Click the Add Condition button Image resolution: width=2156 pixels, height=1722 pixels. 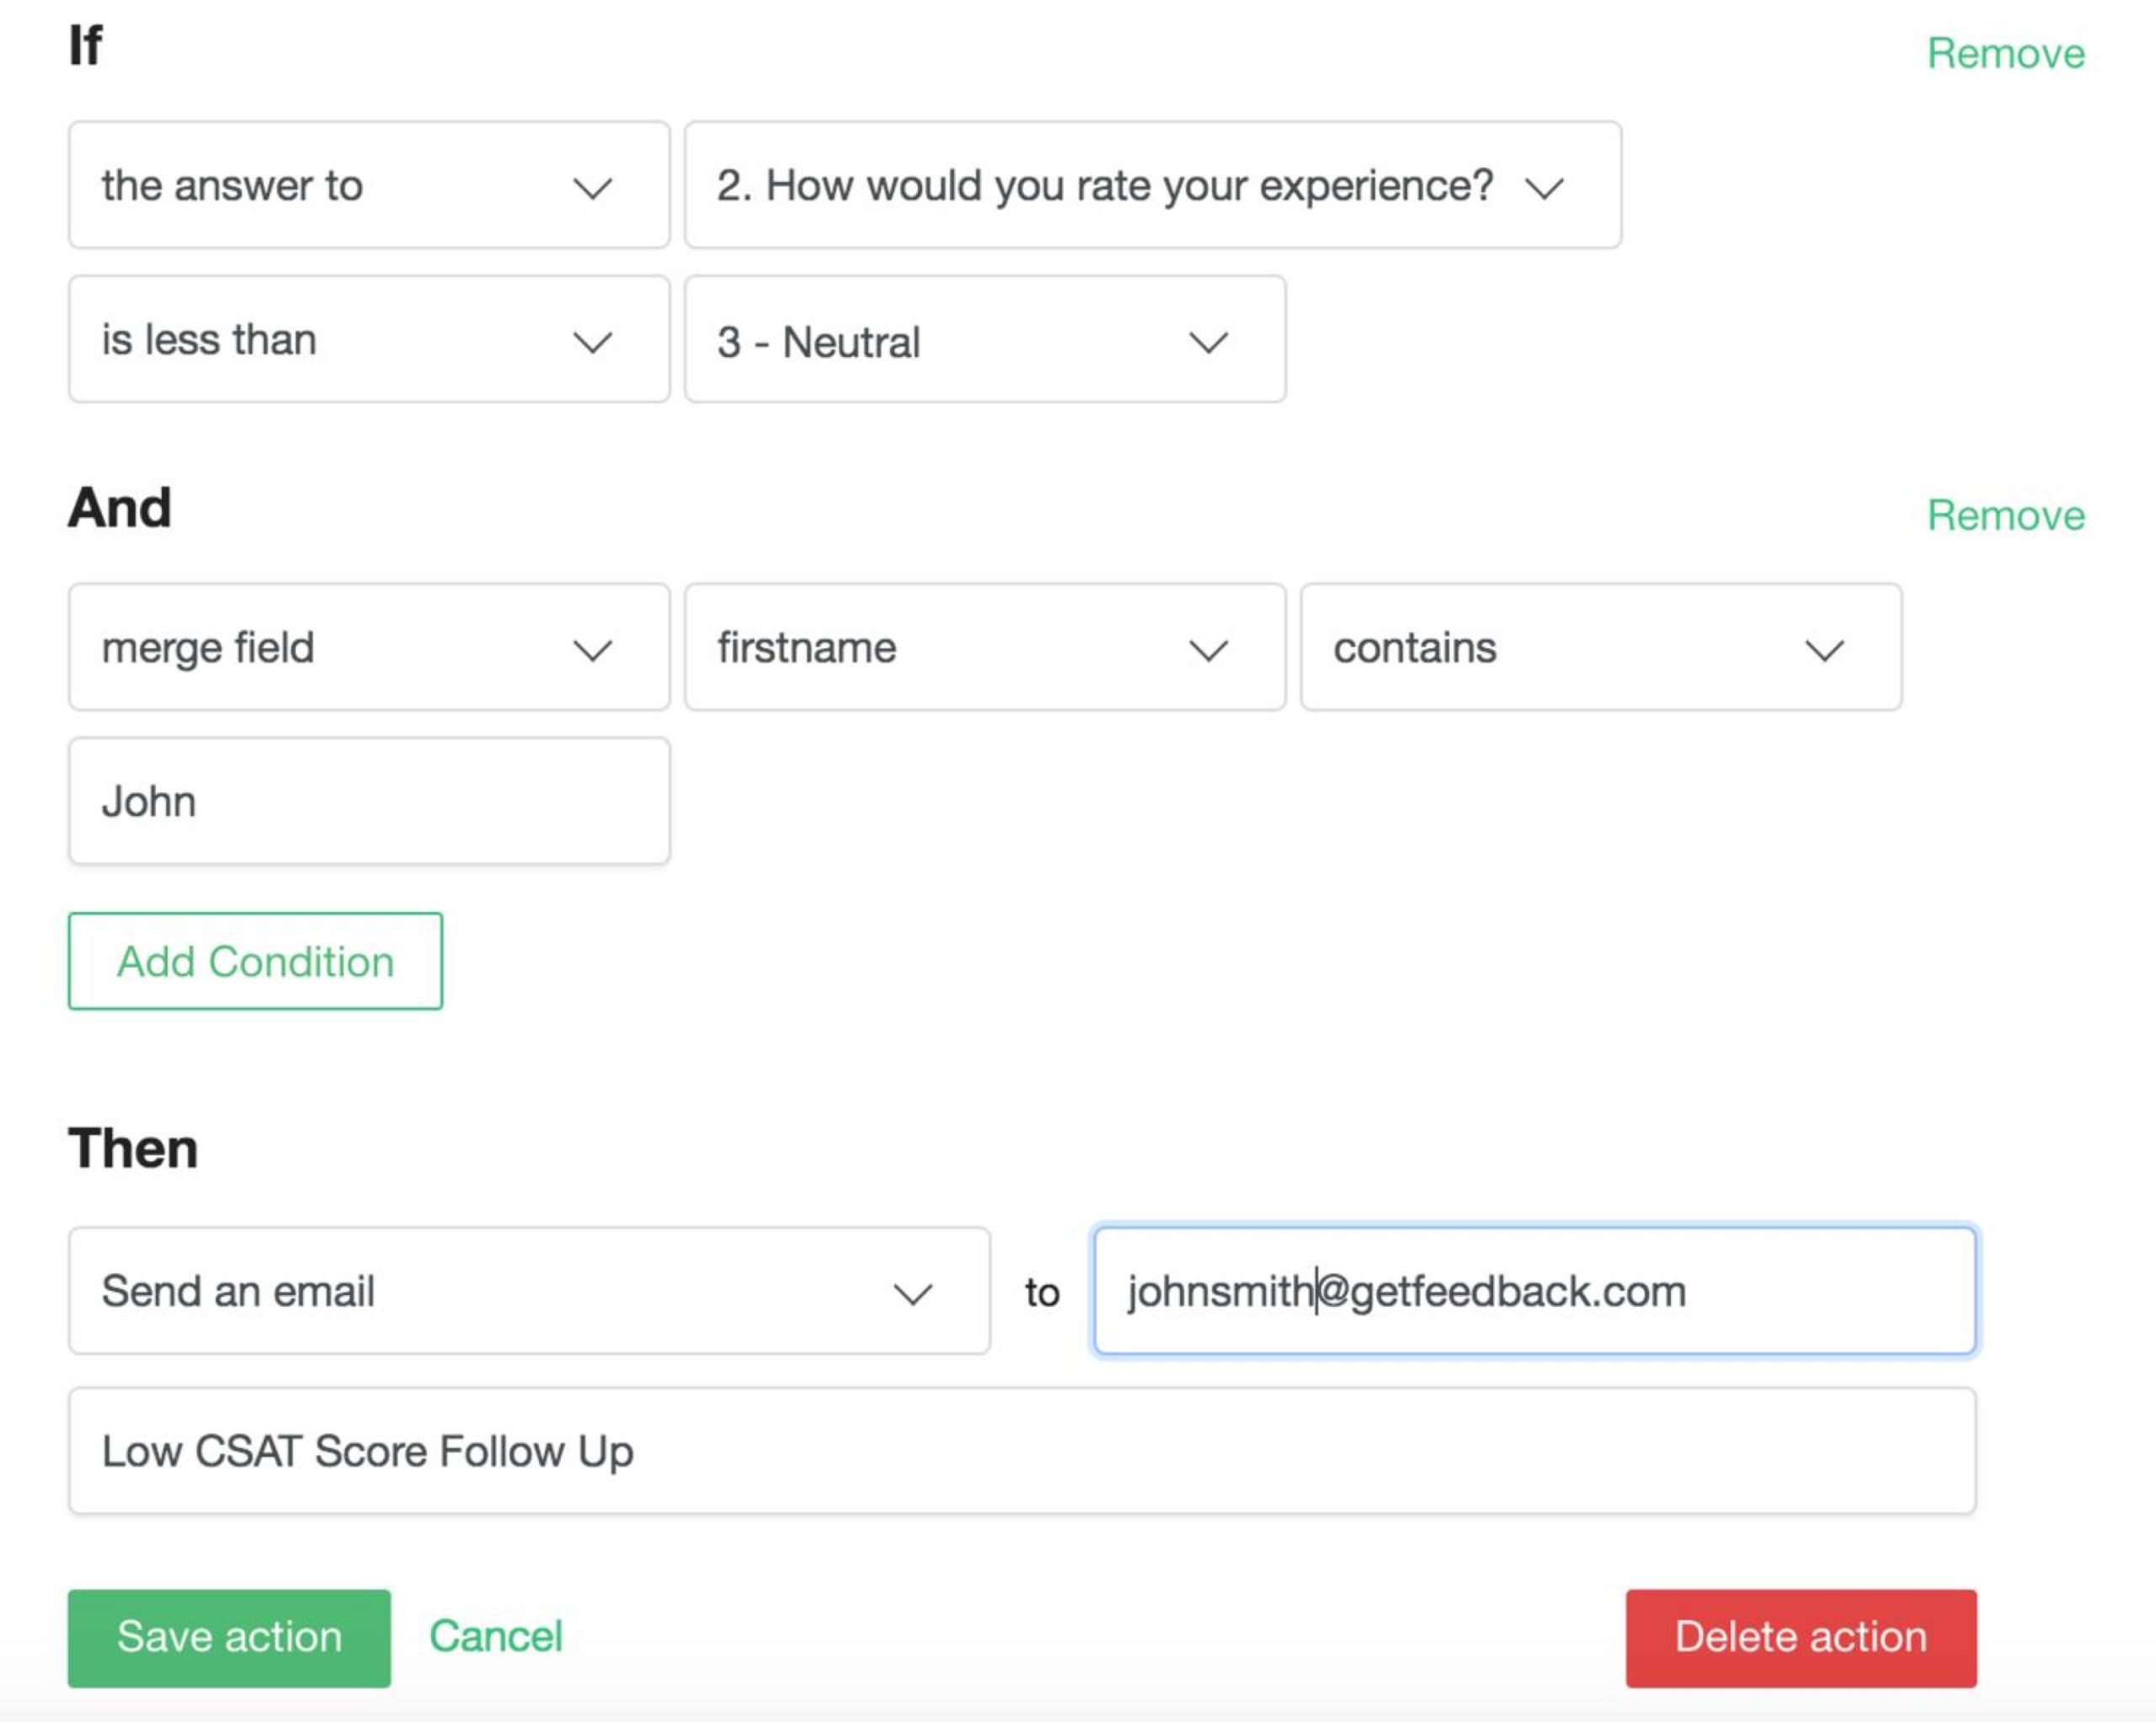(254, 961)
